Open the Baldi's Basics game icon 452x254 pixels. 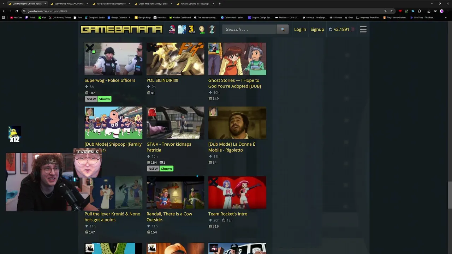coord(202,29)
